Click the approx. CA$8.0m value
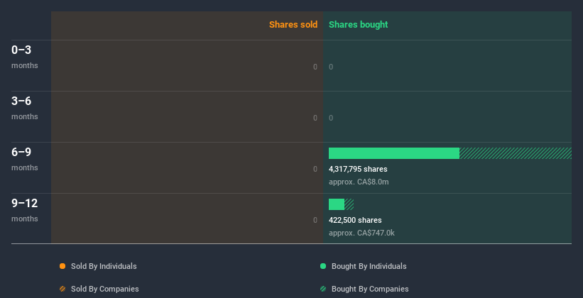Screen dimensions: 583x298 point(359,182)
